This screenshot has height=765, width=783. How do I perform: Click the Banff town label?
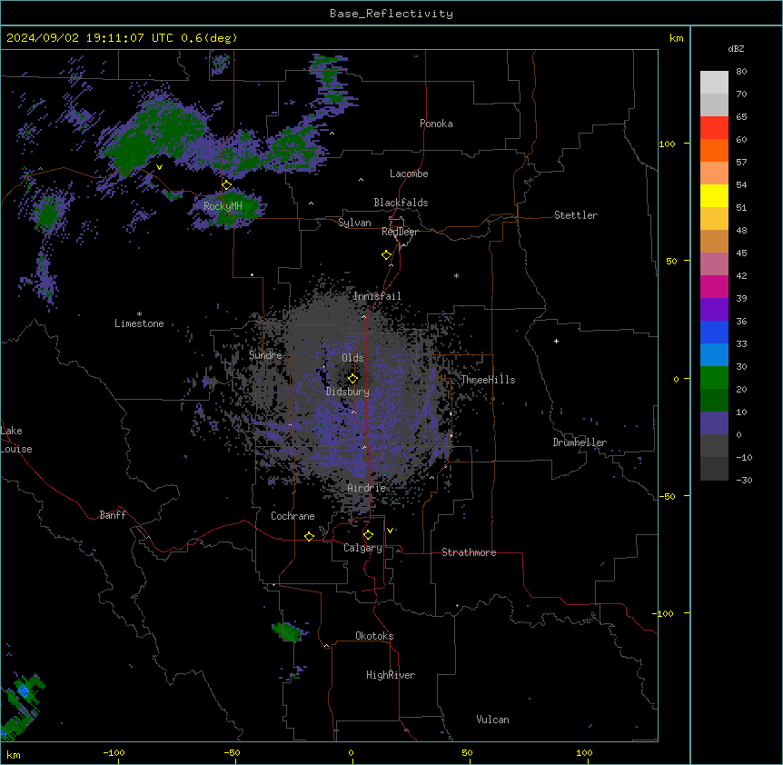(x=113, y=515)
